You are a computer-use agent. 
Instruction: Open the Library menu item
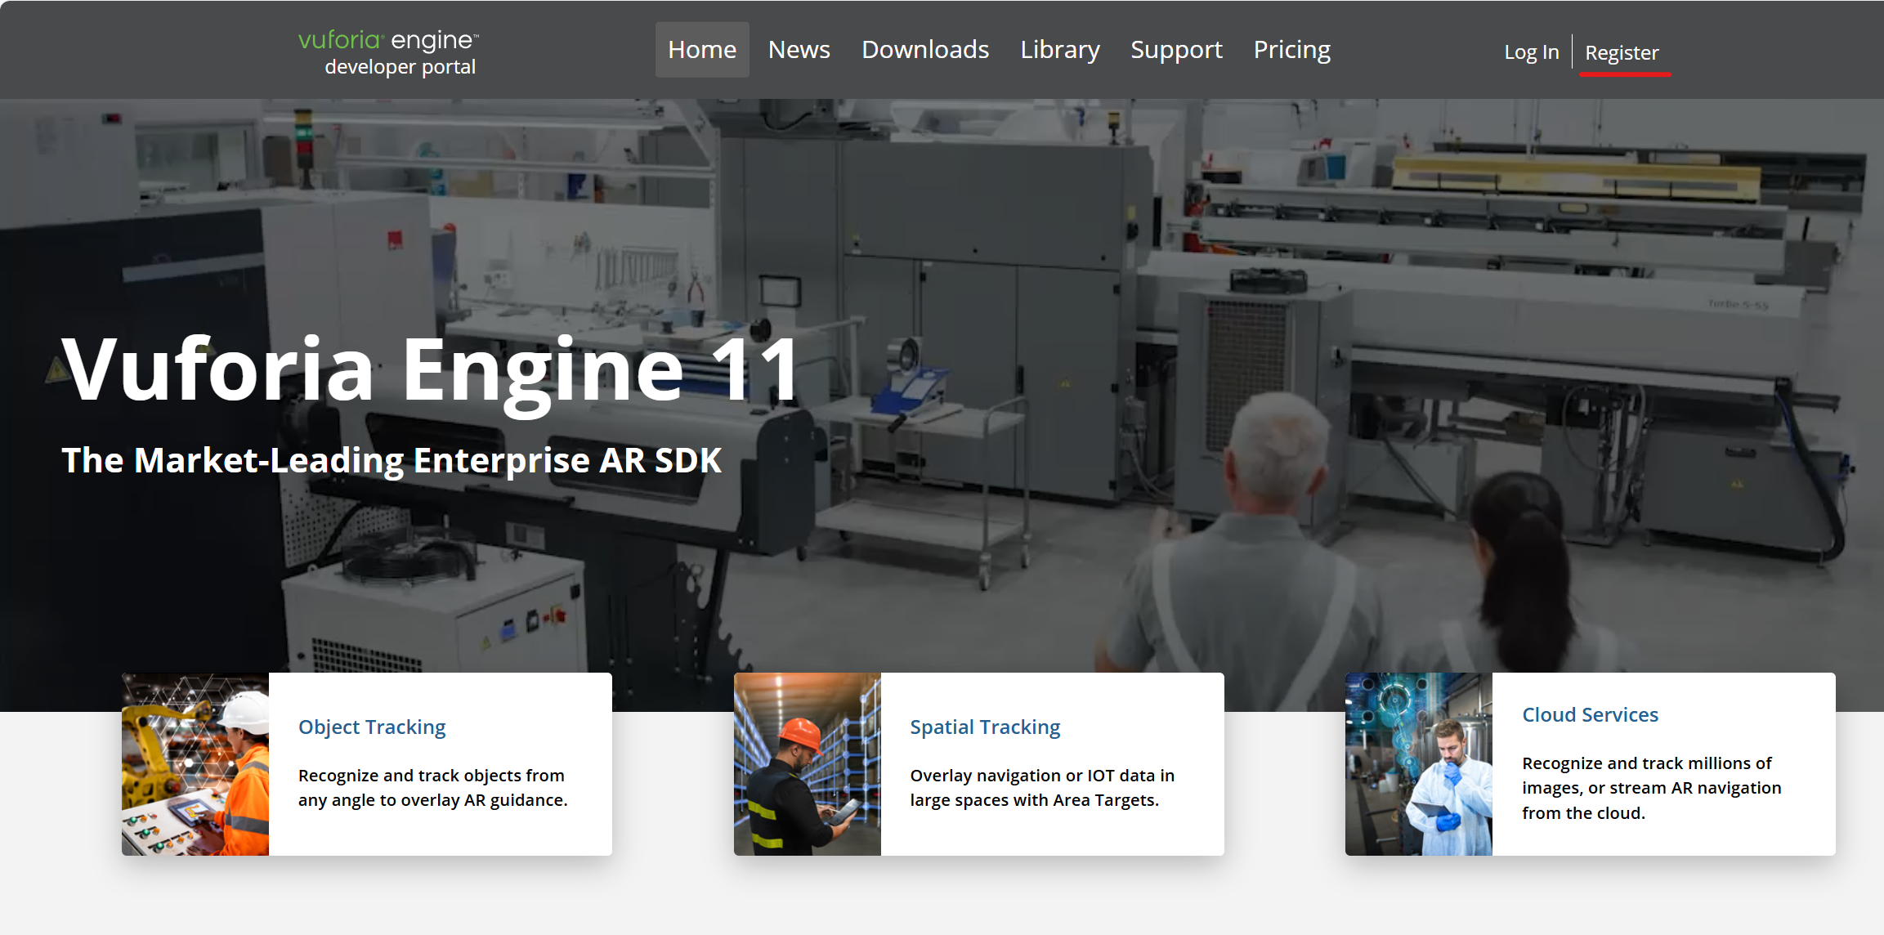pos(1060,50)
